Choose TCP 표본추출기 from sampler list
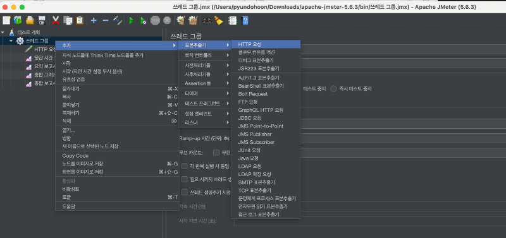This screenshot has height=238, width=506. click(266, 190)
